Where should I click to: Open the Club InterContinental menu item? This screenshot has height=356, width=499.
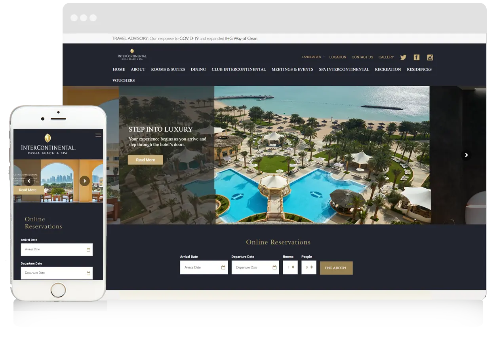tap(239, 70)
